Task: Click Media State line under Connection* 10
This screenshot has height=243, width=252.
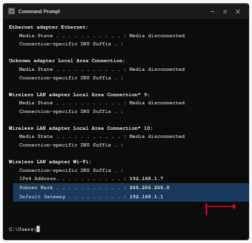Action: click(x=102, y=136)
